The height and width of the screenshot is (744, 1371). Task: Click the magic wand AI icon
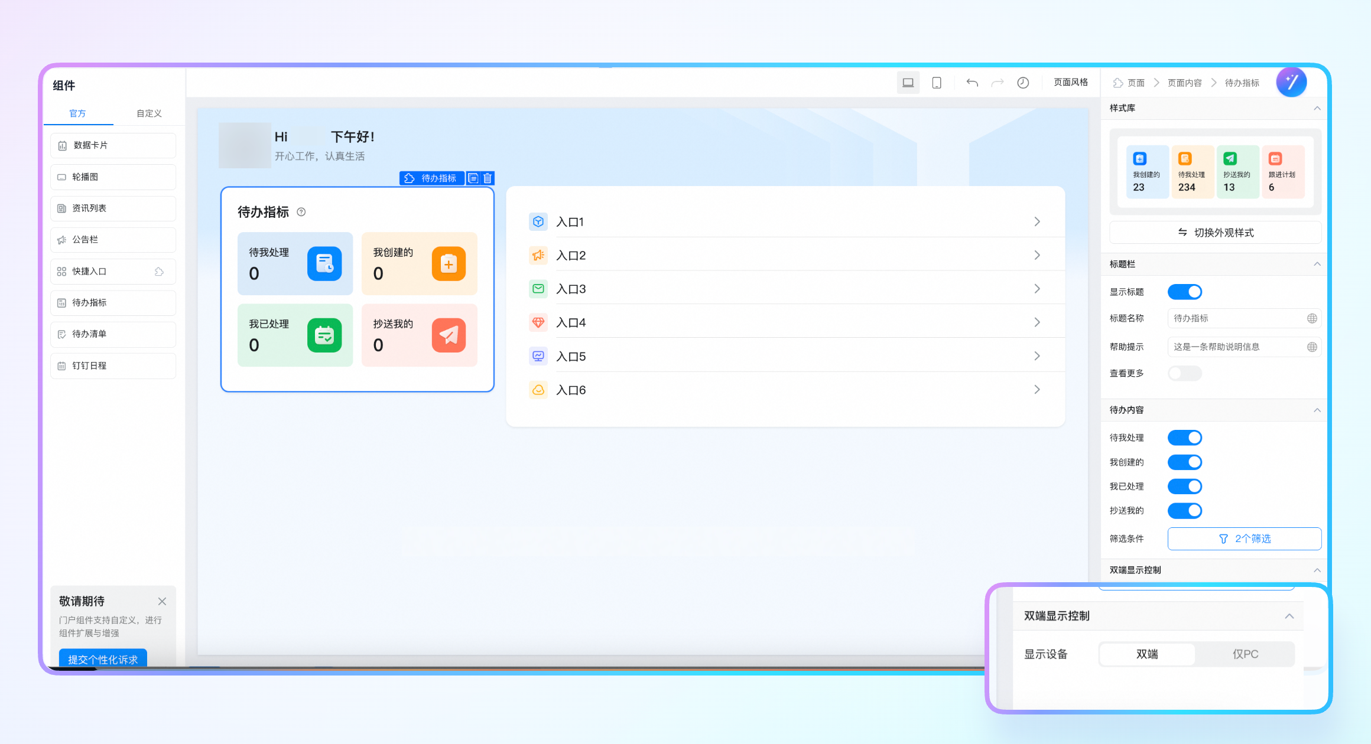(1291, 82)
